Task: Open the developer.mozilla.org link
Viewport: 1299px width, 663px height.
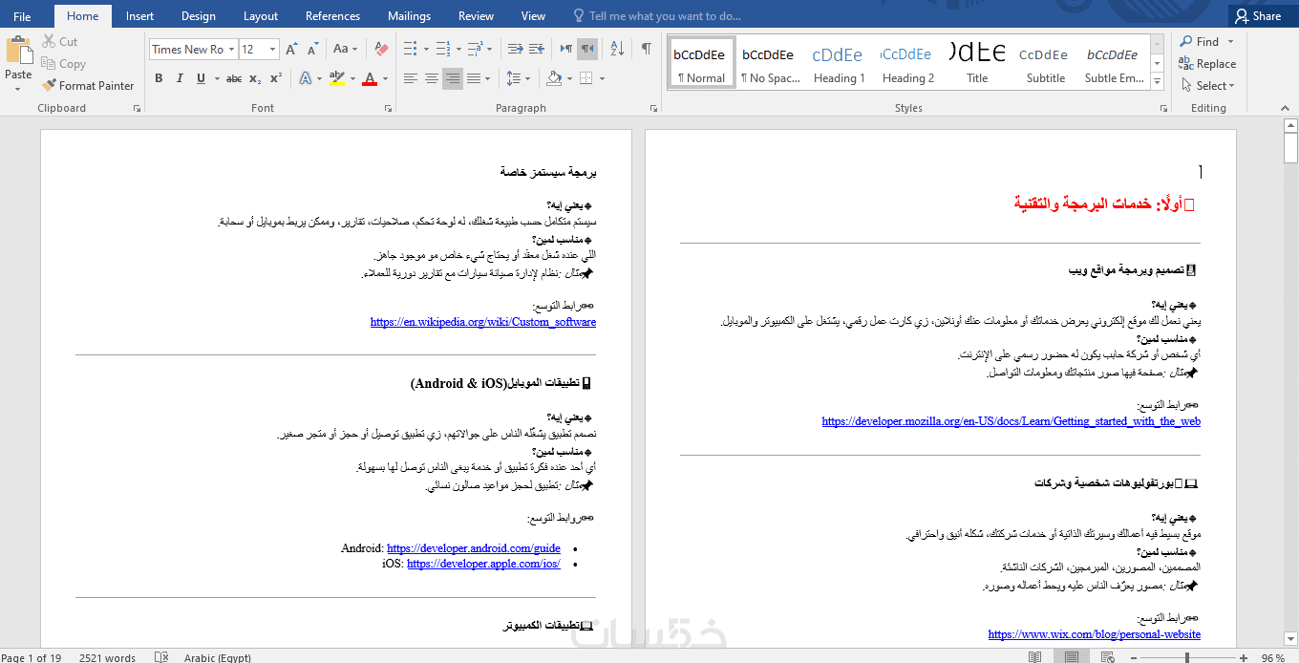Action: coord(1011,421)
